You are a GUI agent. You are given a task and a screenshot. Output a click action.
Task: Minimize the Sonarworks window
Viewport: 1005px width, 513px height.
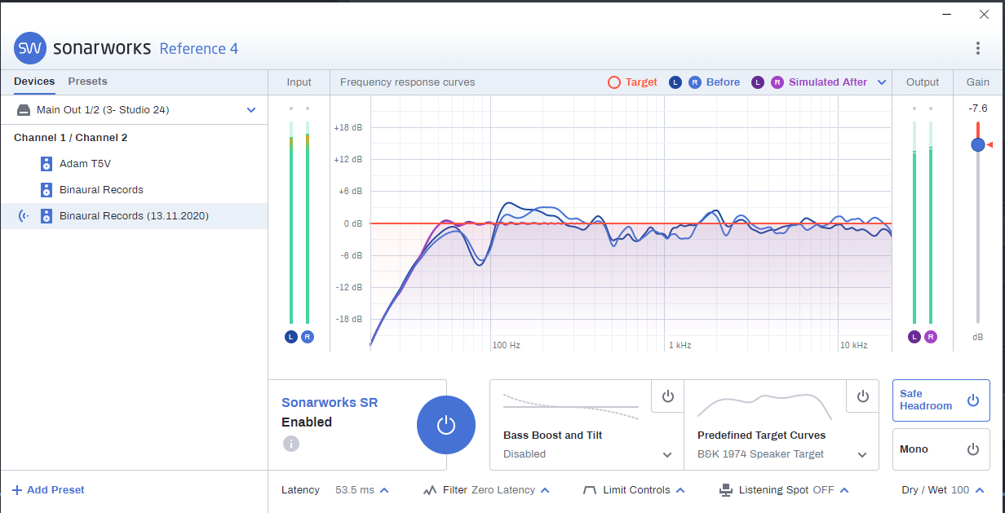pyautogui.click(x=946, y=14)
